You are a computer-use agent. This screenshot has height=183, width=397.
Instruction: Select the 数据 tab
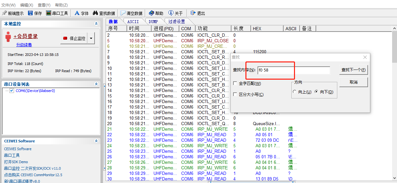pos(113,21)
